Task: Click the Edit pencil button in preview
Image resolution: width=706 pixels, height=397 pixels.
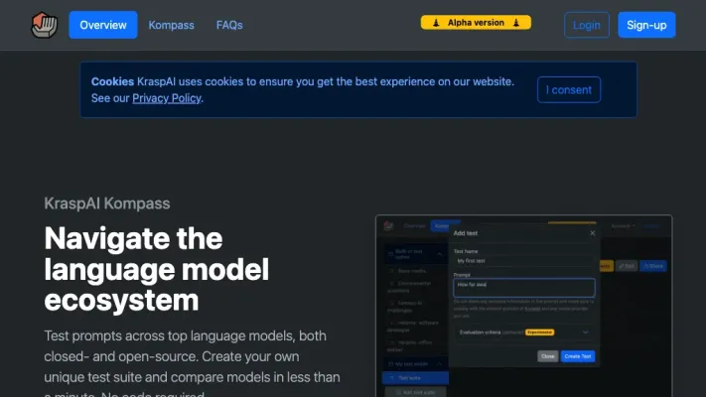Action: click(627, 266)
